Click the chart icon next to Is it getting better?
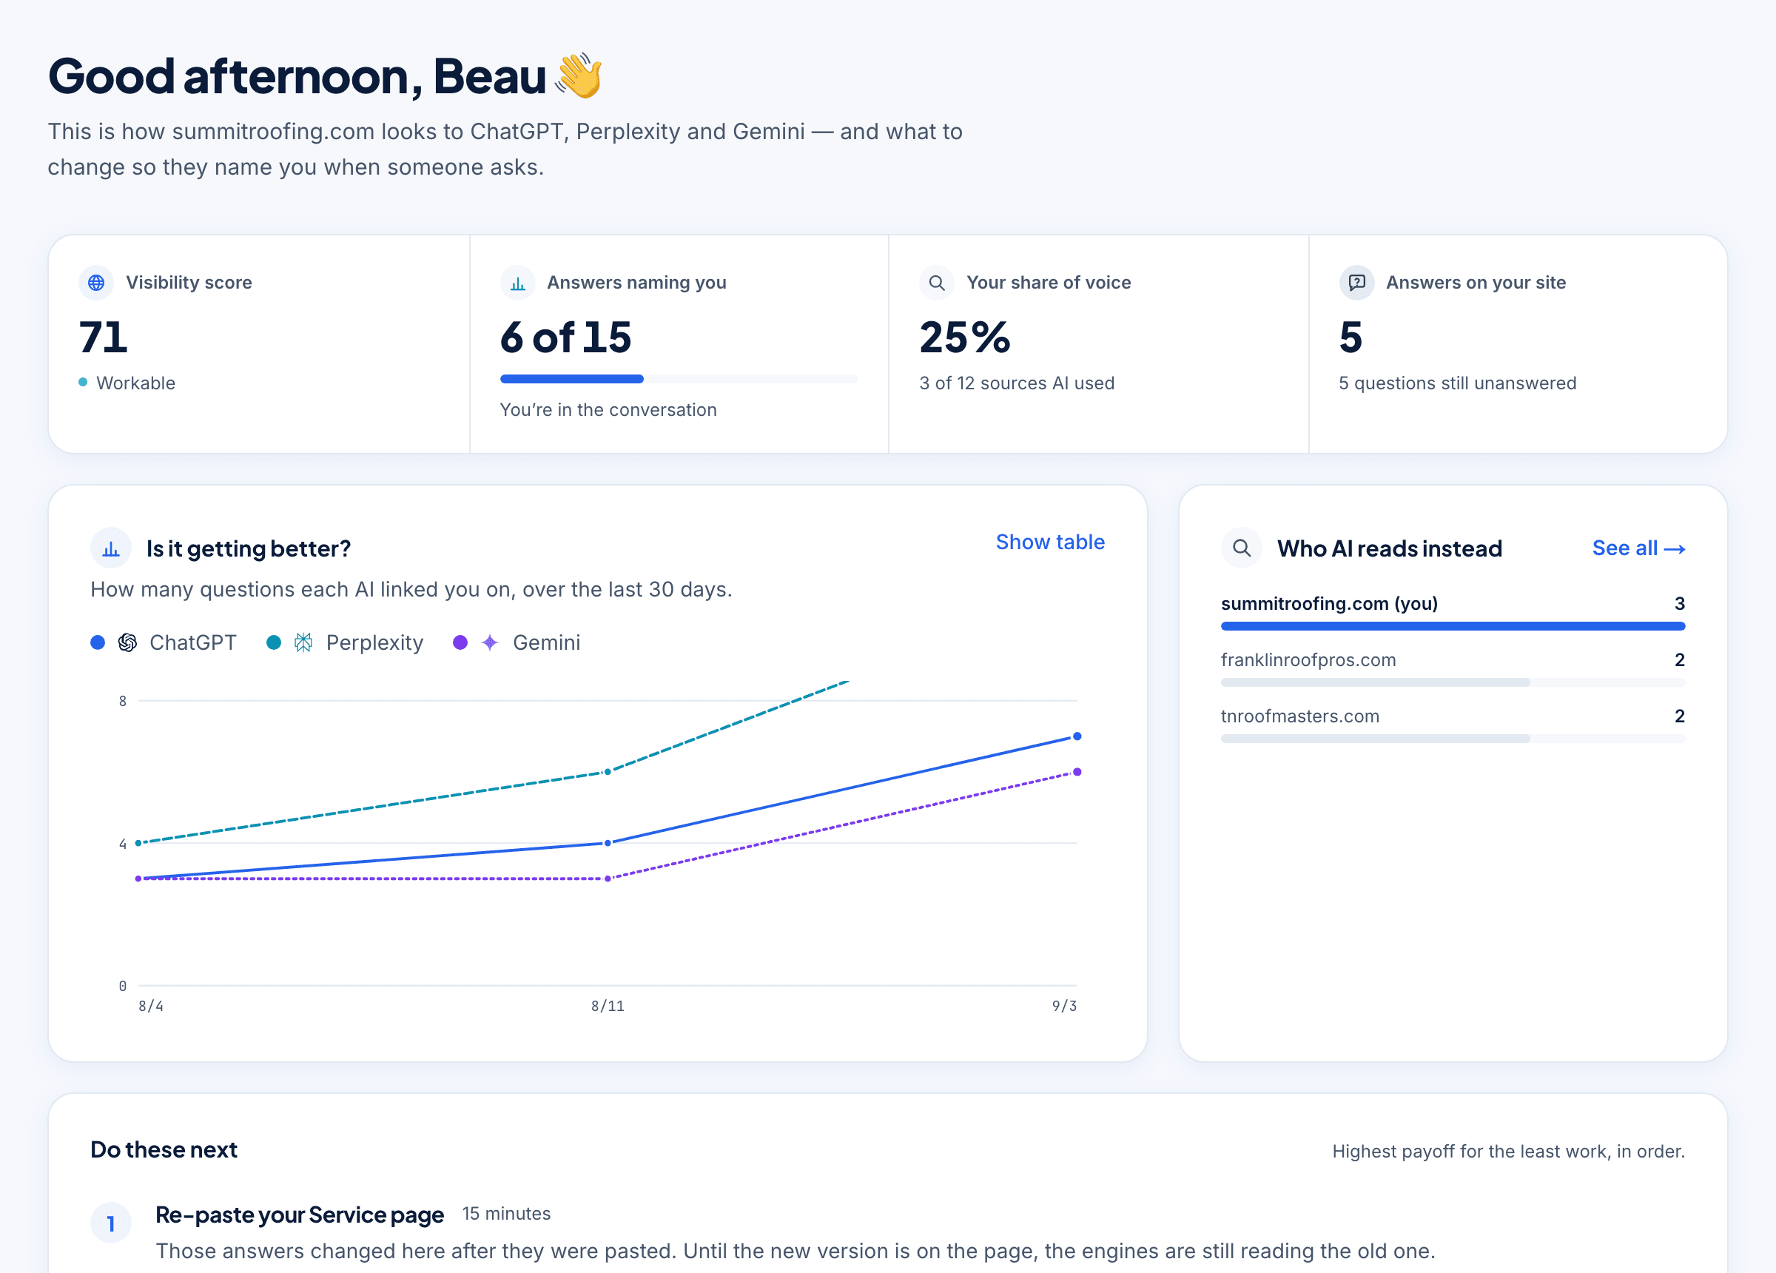The width and height of the screenshot is (1776, 1273). [111, 548]
